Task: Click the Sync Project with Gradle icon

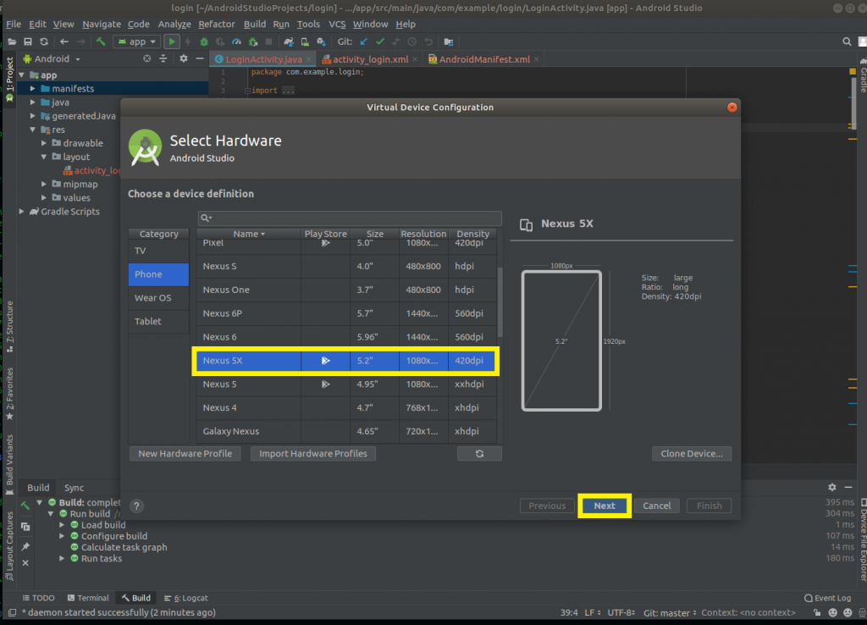Action: (289, 41)
